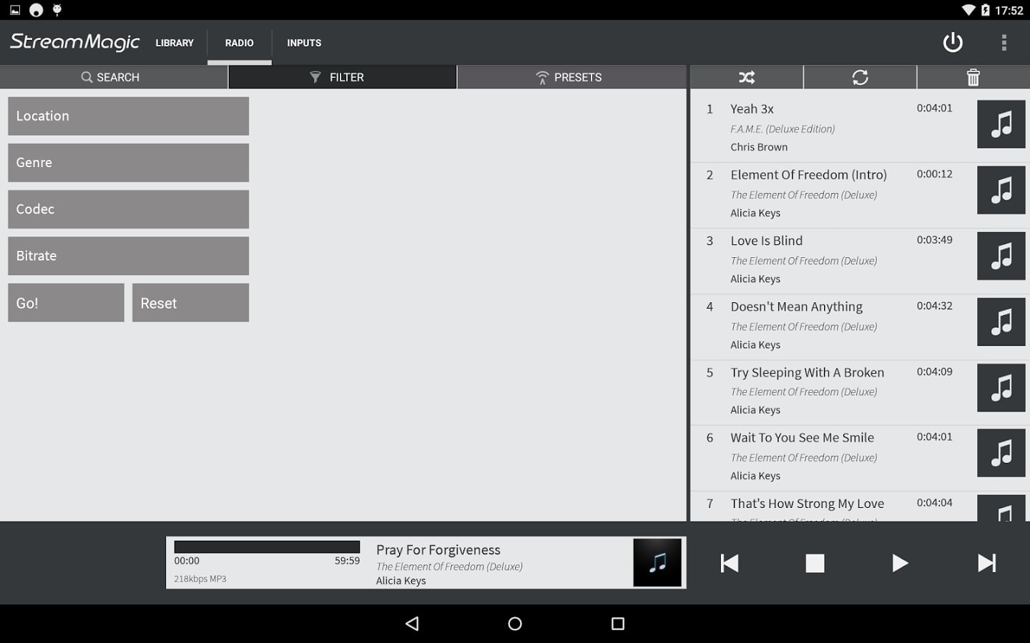Tap music note icon for Try Sleeping With A Broken
Image resolution: width=1030 pixels, height=643 pixels.
(x=1001, y=387)
